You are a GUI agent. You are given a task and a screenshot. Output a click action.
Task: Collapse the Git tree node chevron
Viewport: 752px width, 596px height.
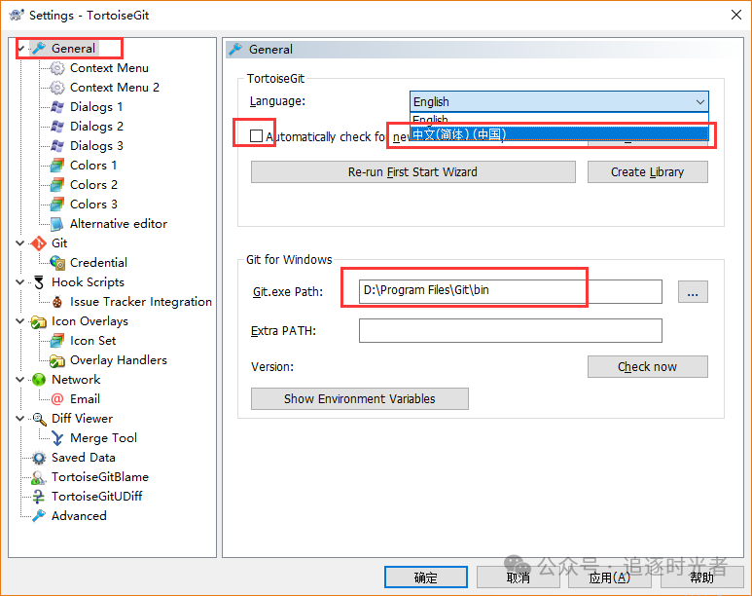pyautogui.click(x=20, y=243)
